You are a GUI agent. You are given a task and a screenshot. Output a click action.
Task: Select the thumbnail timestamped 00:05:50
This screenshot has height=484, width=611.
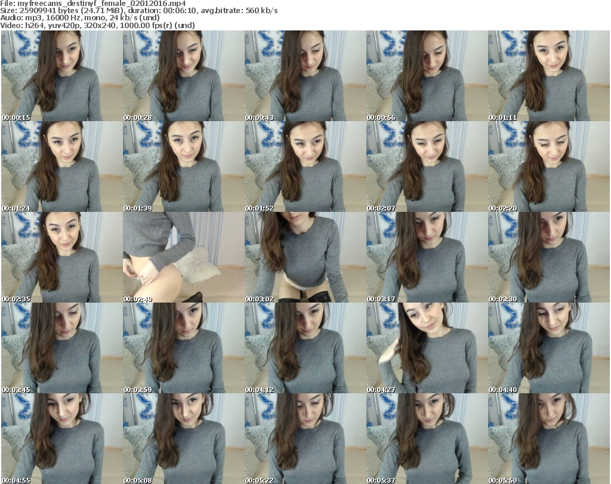pyautogui.click(x=549, y=439)
